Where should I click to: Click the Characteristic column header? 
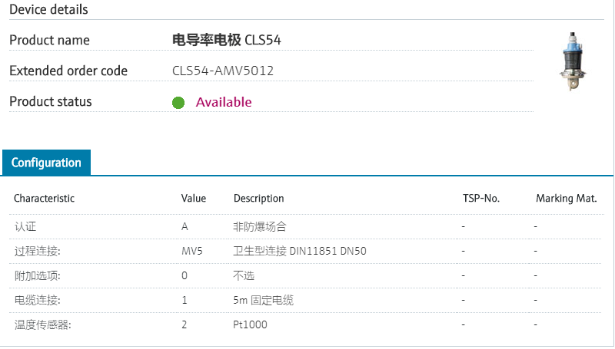[45, 199]
